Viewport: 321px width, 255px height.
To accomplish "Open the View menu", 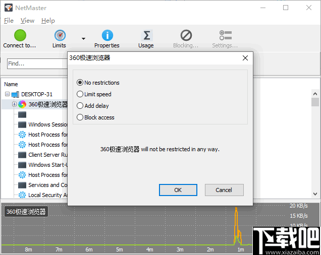I will click(x=27, y=21).
